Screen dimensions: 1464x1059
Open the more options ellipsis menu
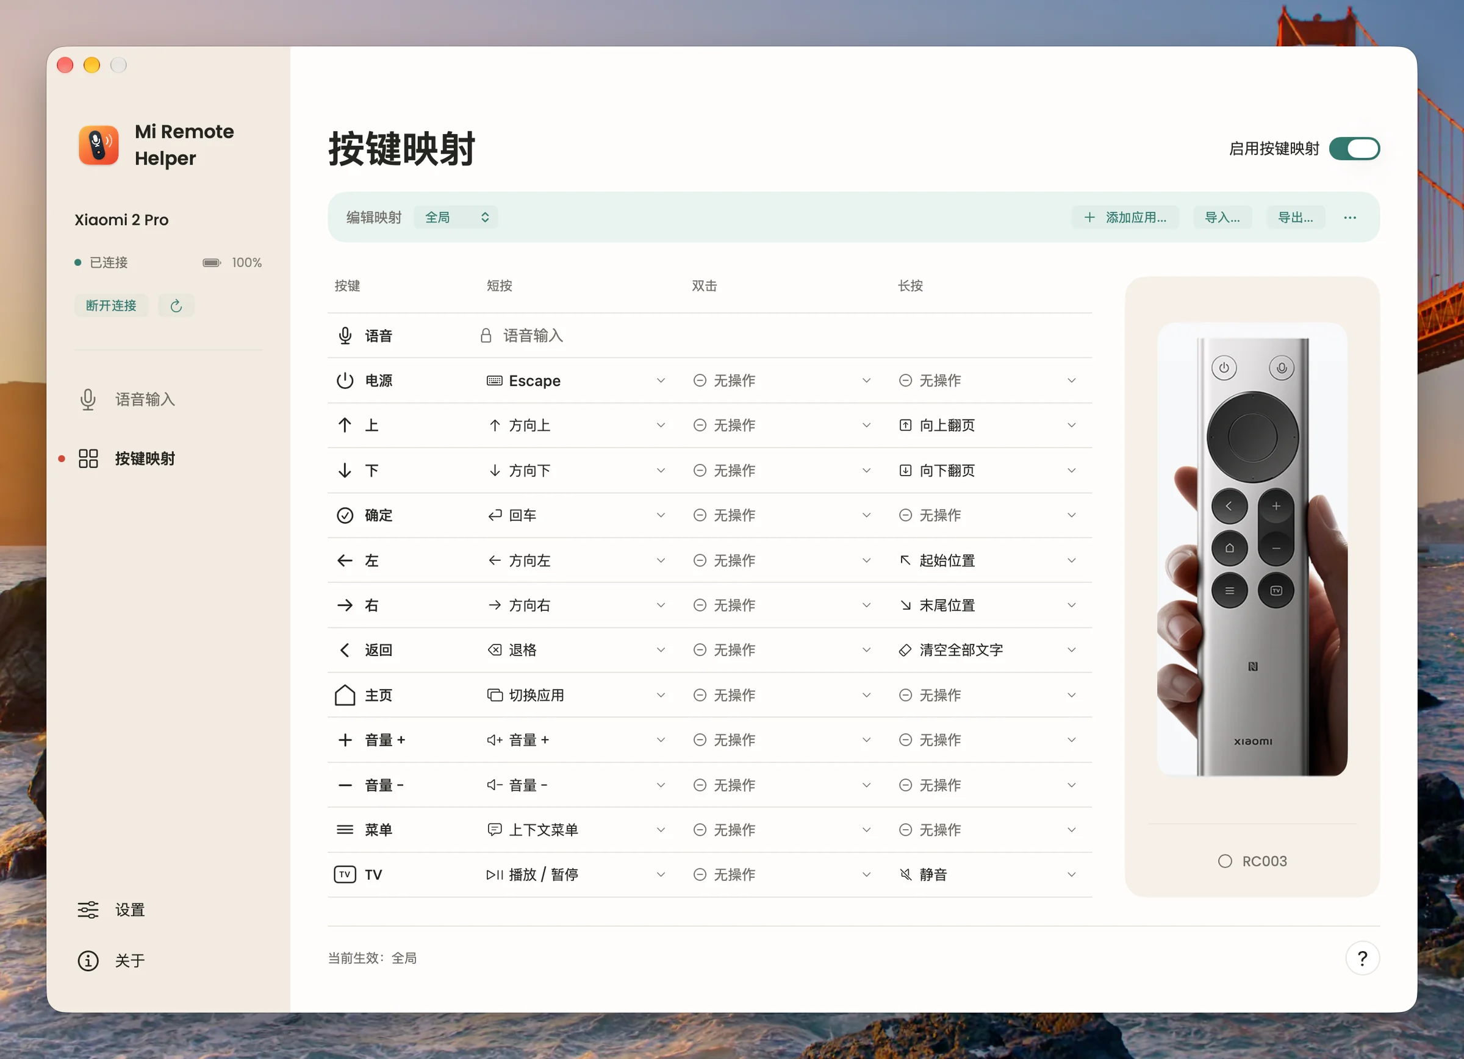tap(1350, 218)
